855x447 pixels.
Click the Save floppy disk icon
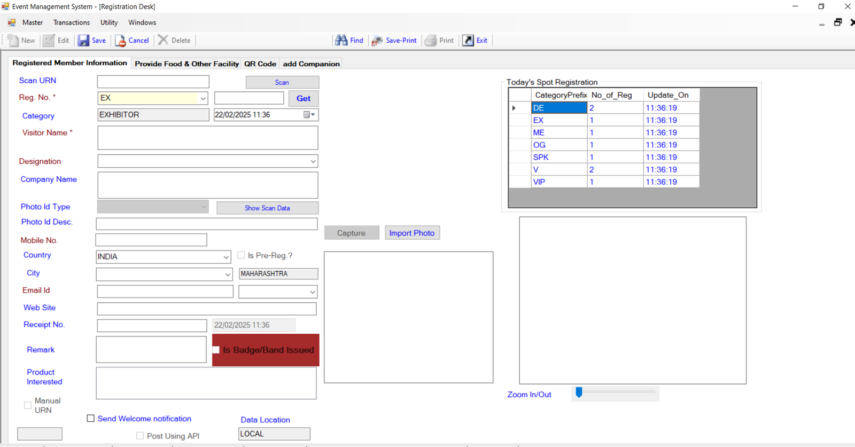pos(84,41)
